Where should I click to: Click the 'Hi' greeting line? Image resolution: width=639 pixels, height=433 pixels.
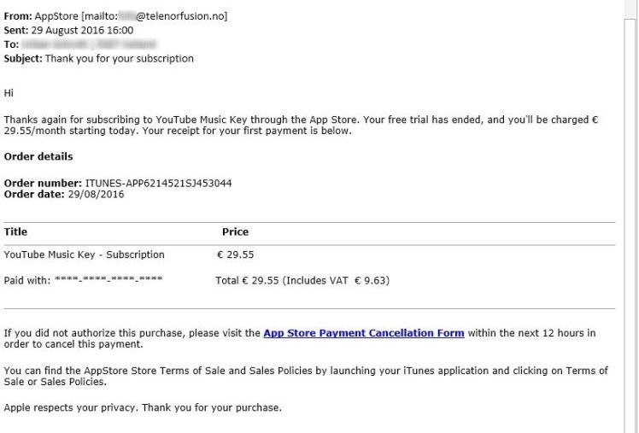click(9, 93)
